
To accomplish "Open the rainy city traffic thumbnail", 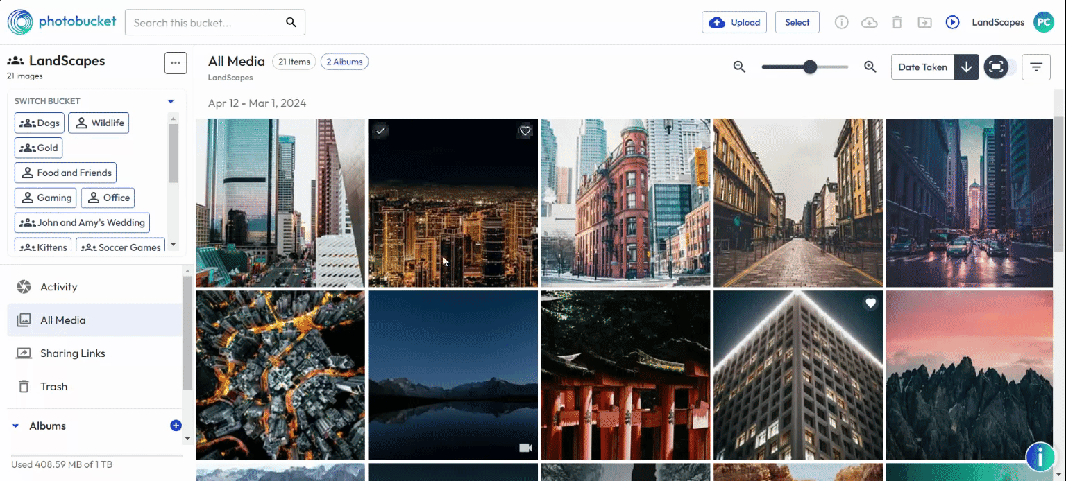I will [x=970, y=202].
